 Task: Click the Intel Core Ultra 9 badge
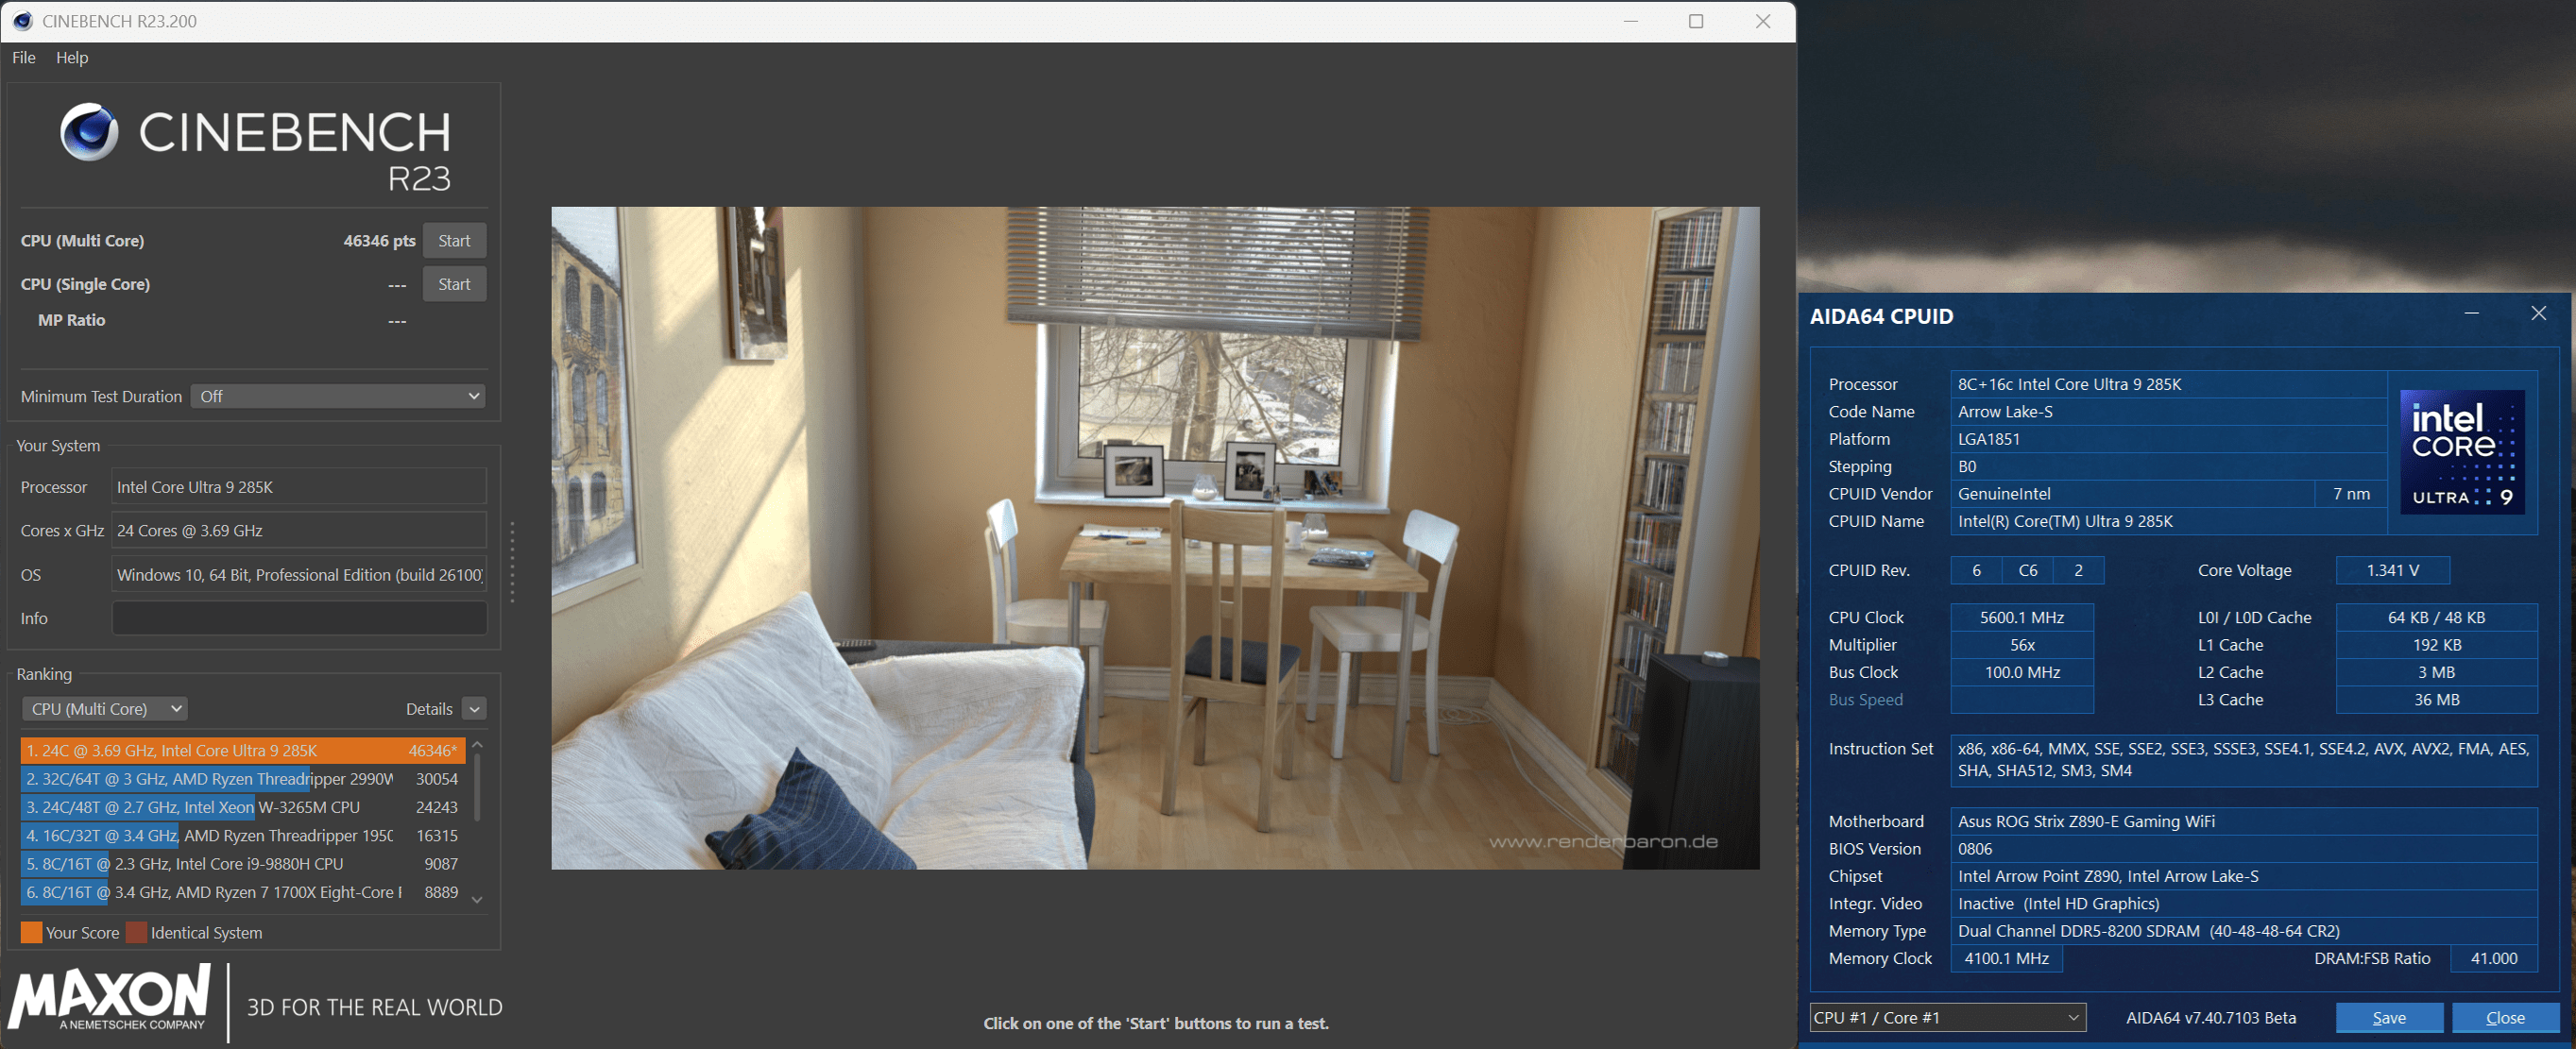click(2461, 452)
